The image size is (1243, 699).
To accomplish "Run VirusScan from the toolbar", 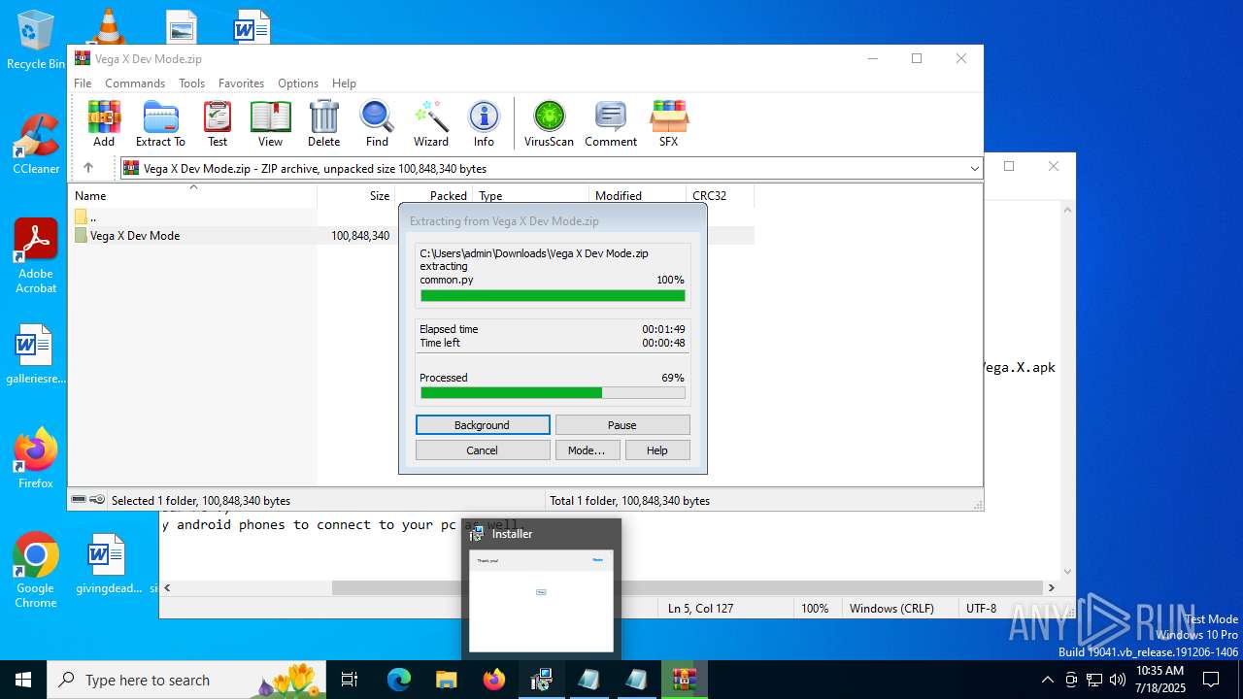I will (549, 123).
